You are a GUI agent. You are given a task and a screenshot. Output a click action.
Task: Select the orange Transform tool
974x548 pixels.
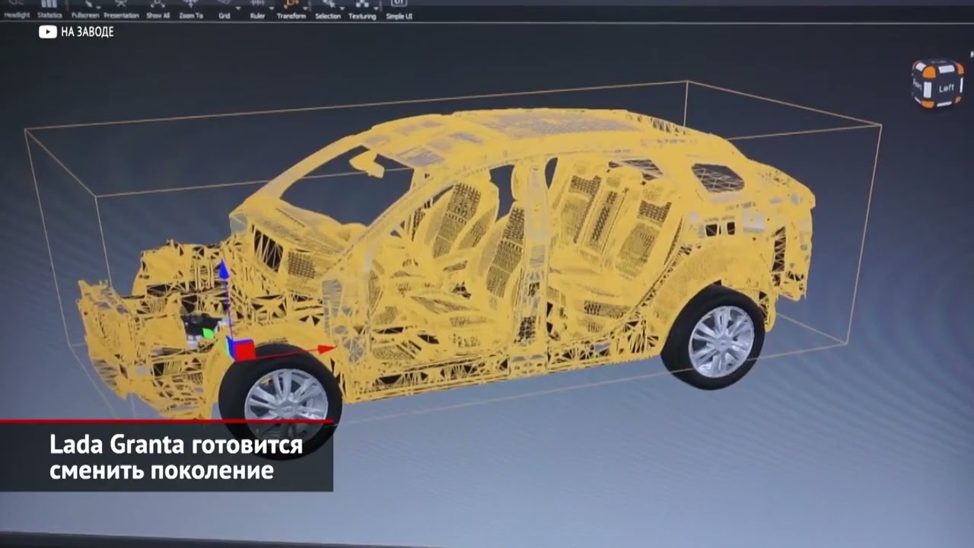click(291, 9)
